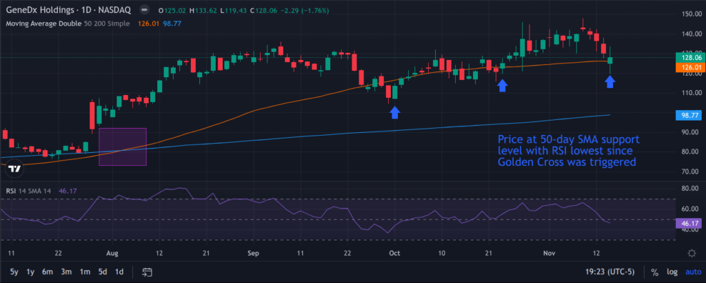This screenshot has height=283, width=706.
Task: Switch to the 1d time range
Action: coord(119,271)
